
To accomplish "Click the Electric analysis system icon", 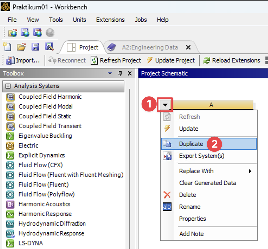I will coord(10,146).
